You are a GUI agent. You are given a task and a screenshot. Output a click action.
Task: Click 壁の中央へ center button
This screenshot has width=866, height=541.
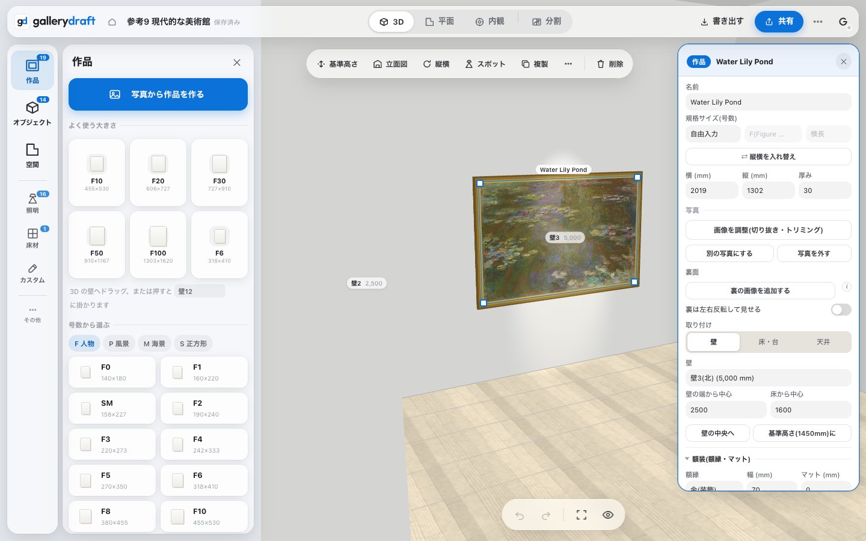(x=717, y=433)
